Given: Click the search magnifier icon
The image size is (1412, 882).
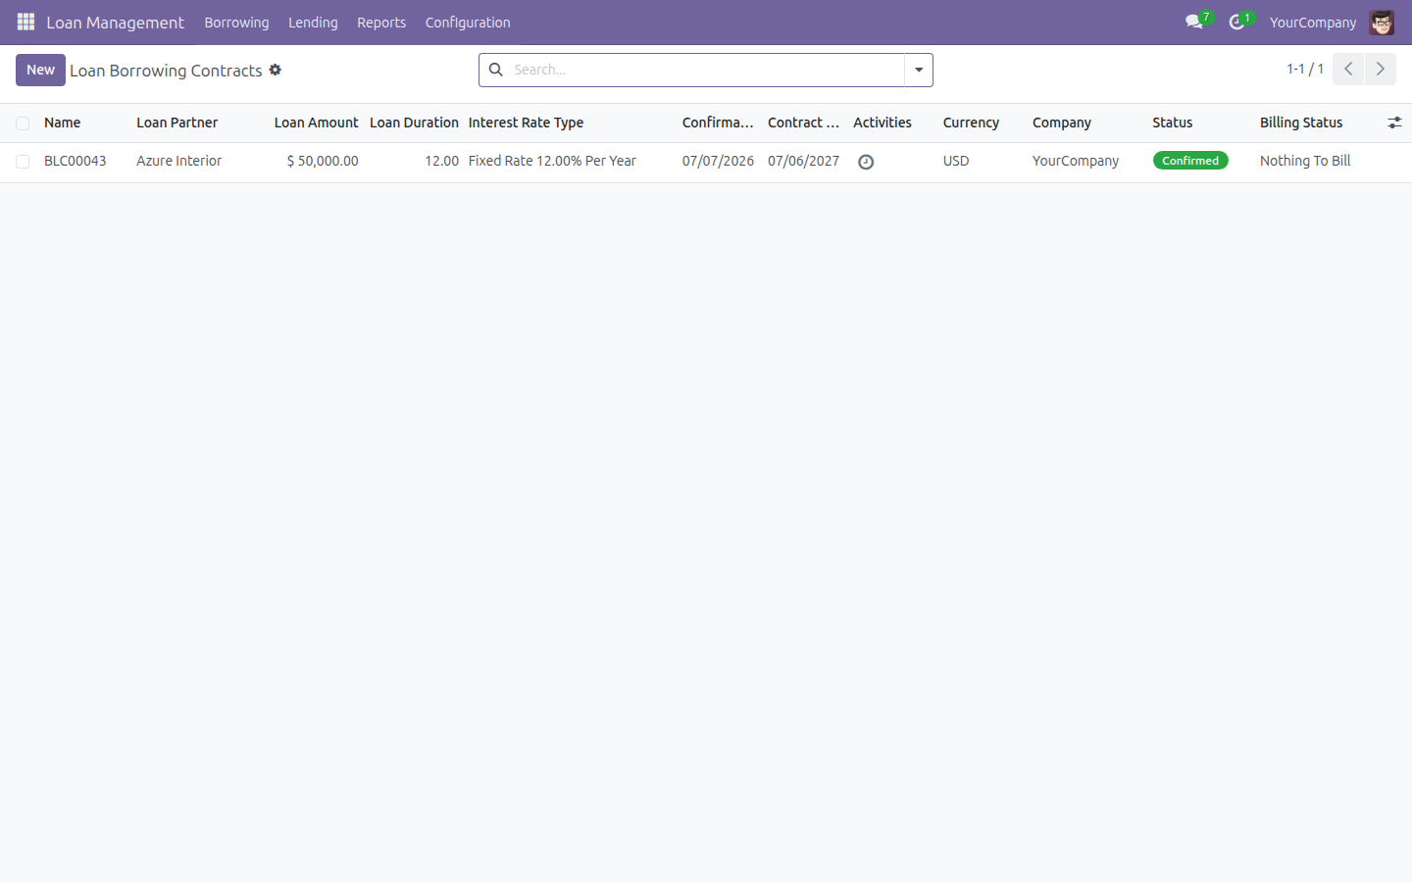Looking at the screenshot, I should [496, 70].
